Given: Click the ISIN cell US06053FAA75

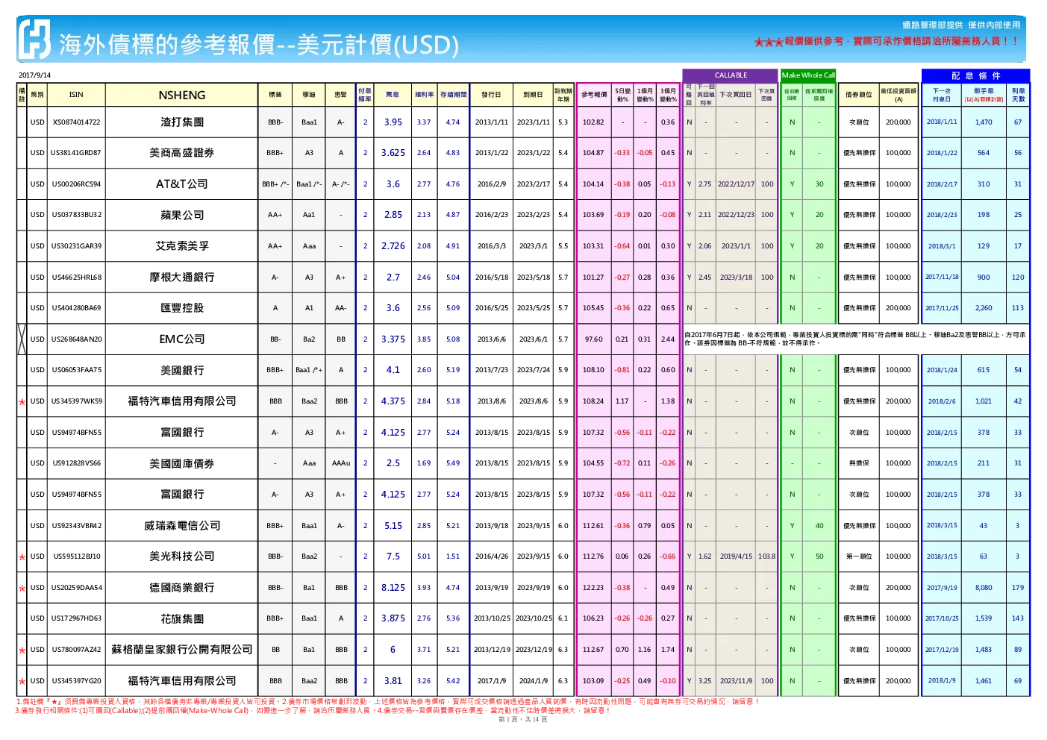Looking at the screenshot, I should coord(76,370).
